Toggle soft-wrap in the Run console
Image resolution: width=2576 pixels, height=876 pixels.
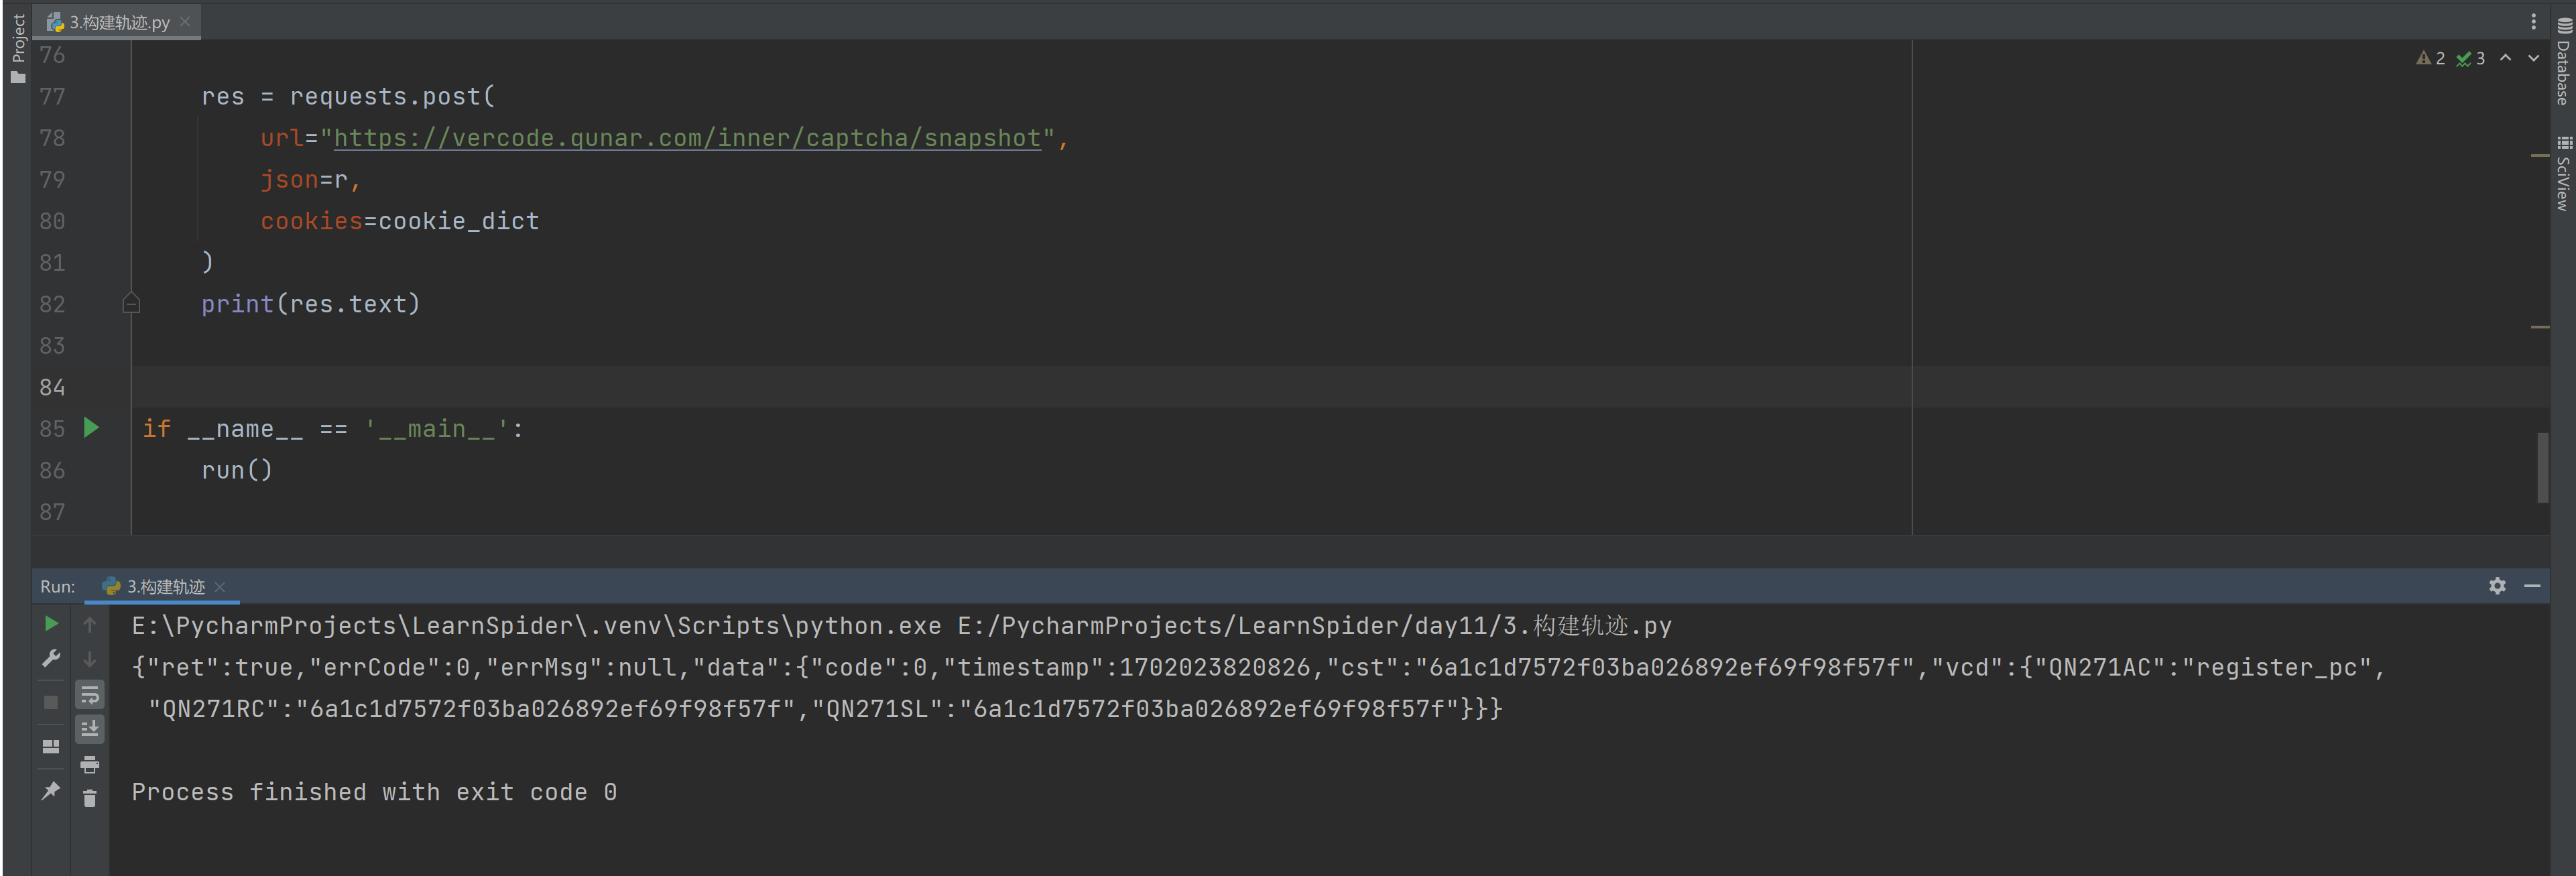(90, 694)
